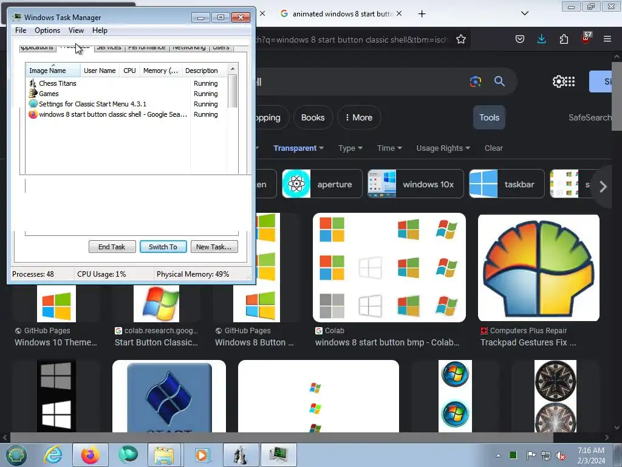Expand the Firefox list all tabs chevron

click(x=524, y=13)
